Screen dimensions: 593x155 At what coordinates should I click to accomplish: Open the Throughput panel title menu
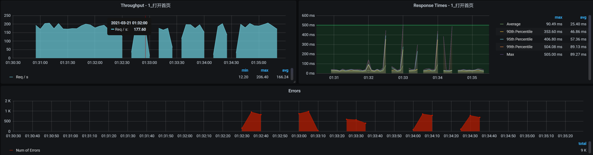145,5
